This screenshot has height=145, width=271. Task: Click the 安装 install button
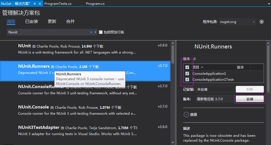click(x=250, y=99)
